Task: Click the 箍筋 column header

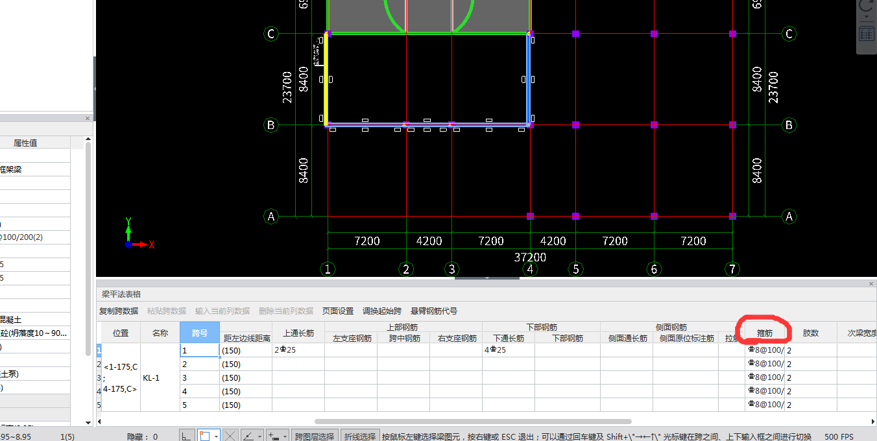Action: [765, 332]
